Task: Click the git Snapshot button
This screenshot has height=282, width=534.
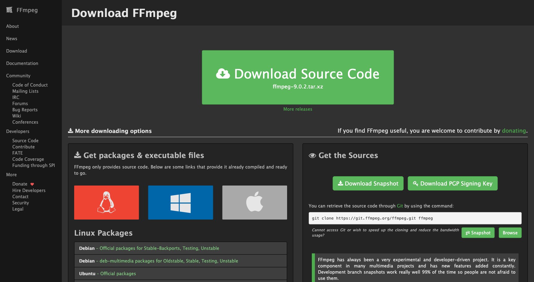Action: [478, 233]
